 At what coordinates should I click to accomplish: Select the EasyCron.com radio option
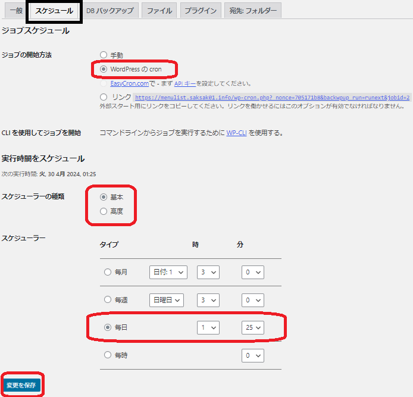pyautogui.click(x=104, y=83)
